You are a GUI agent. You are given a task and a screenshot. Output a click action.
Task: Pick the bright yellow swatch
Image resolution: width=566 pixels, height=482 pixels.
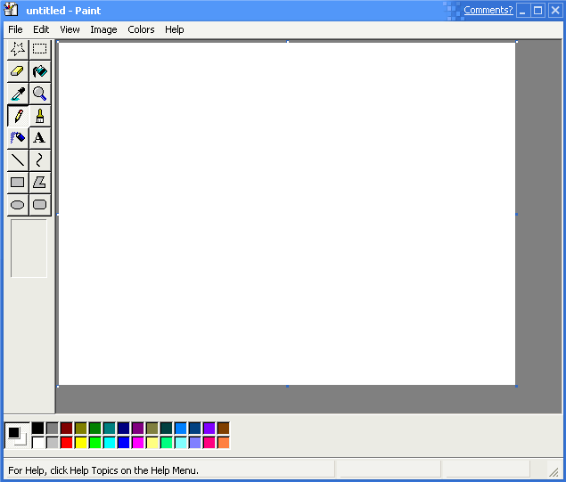click(x=81, y=443)
